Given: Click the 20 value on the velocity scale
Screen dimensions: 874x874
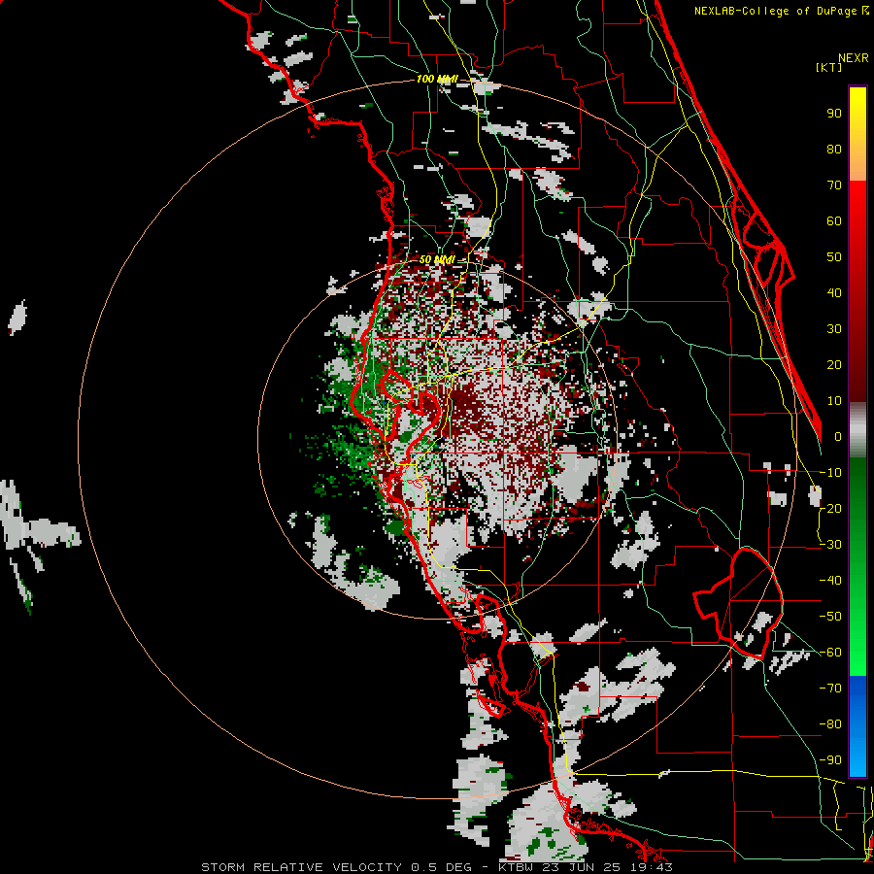Looking at the screenshot, I should coord(834,365).
